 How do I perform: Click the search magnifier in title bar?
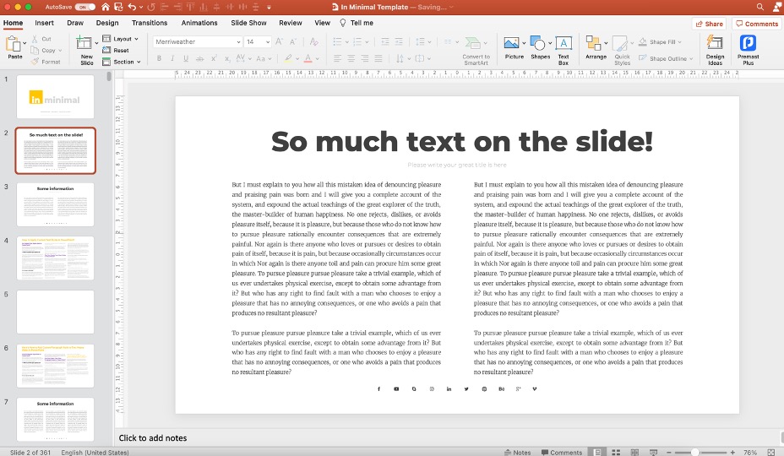(760, 7)
